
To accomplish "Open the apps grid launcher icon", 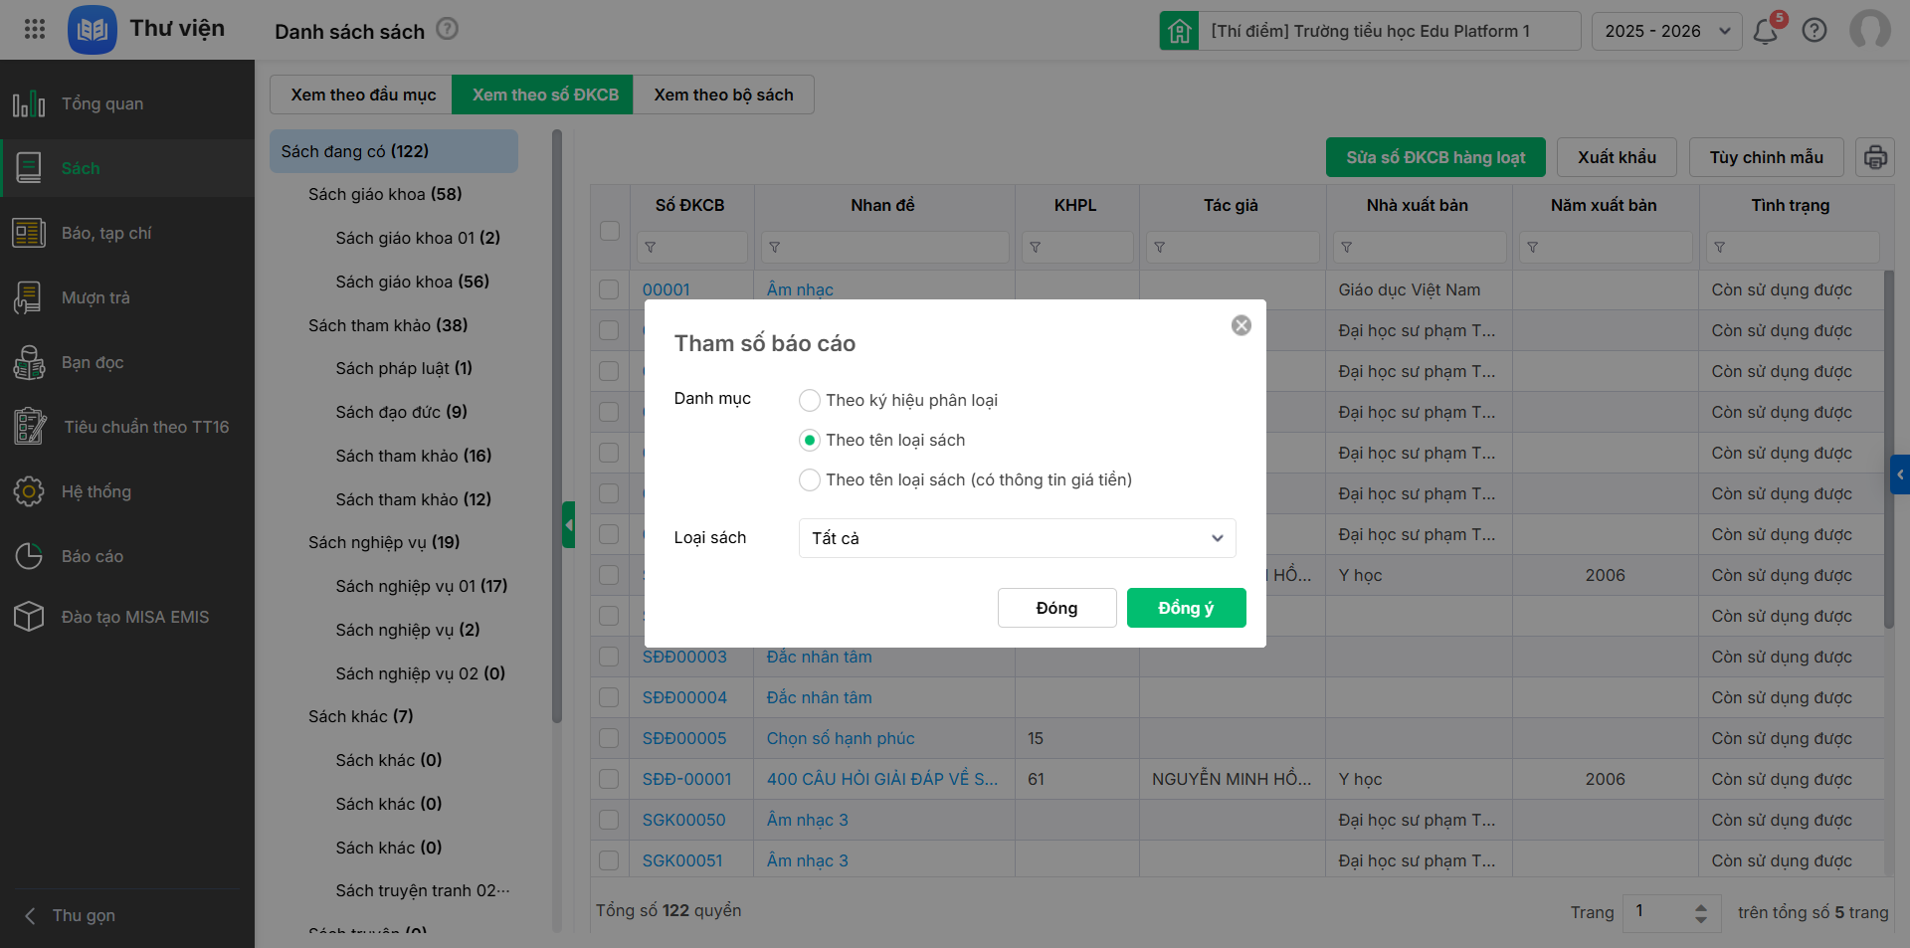I will tap(35, 29).
